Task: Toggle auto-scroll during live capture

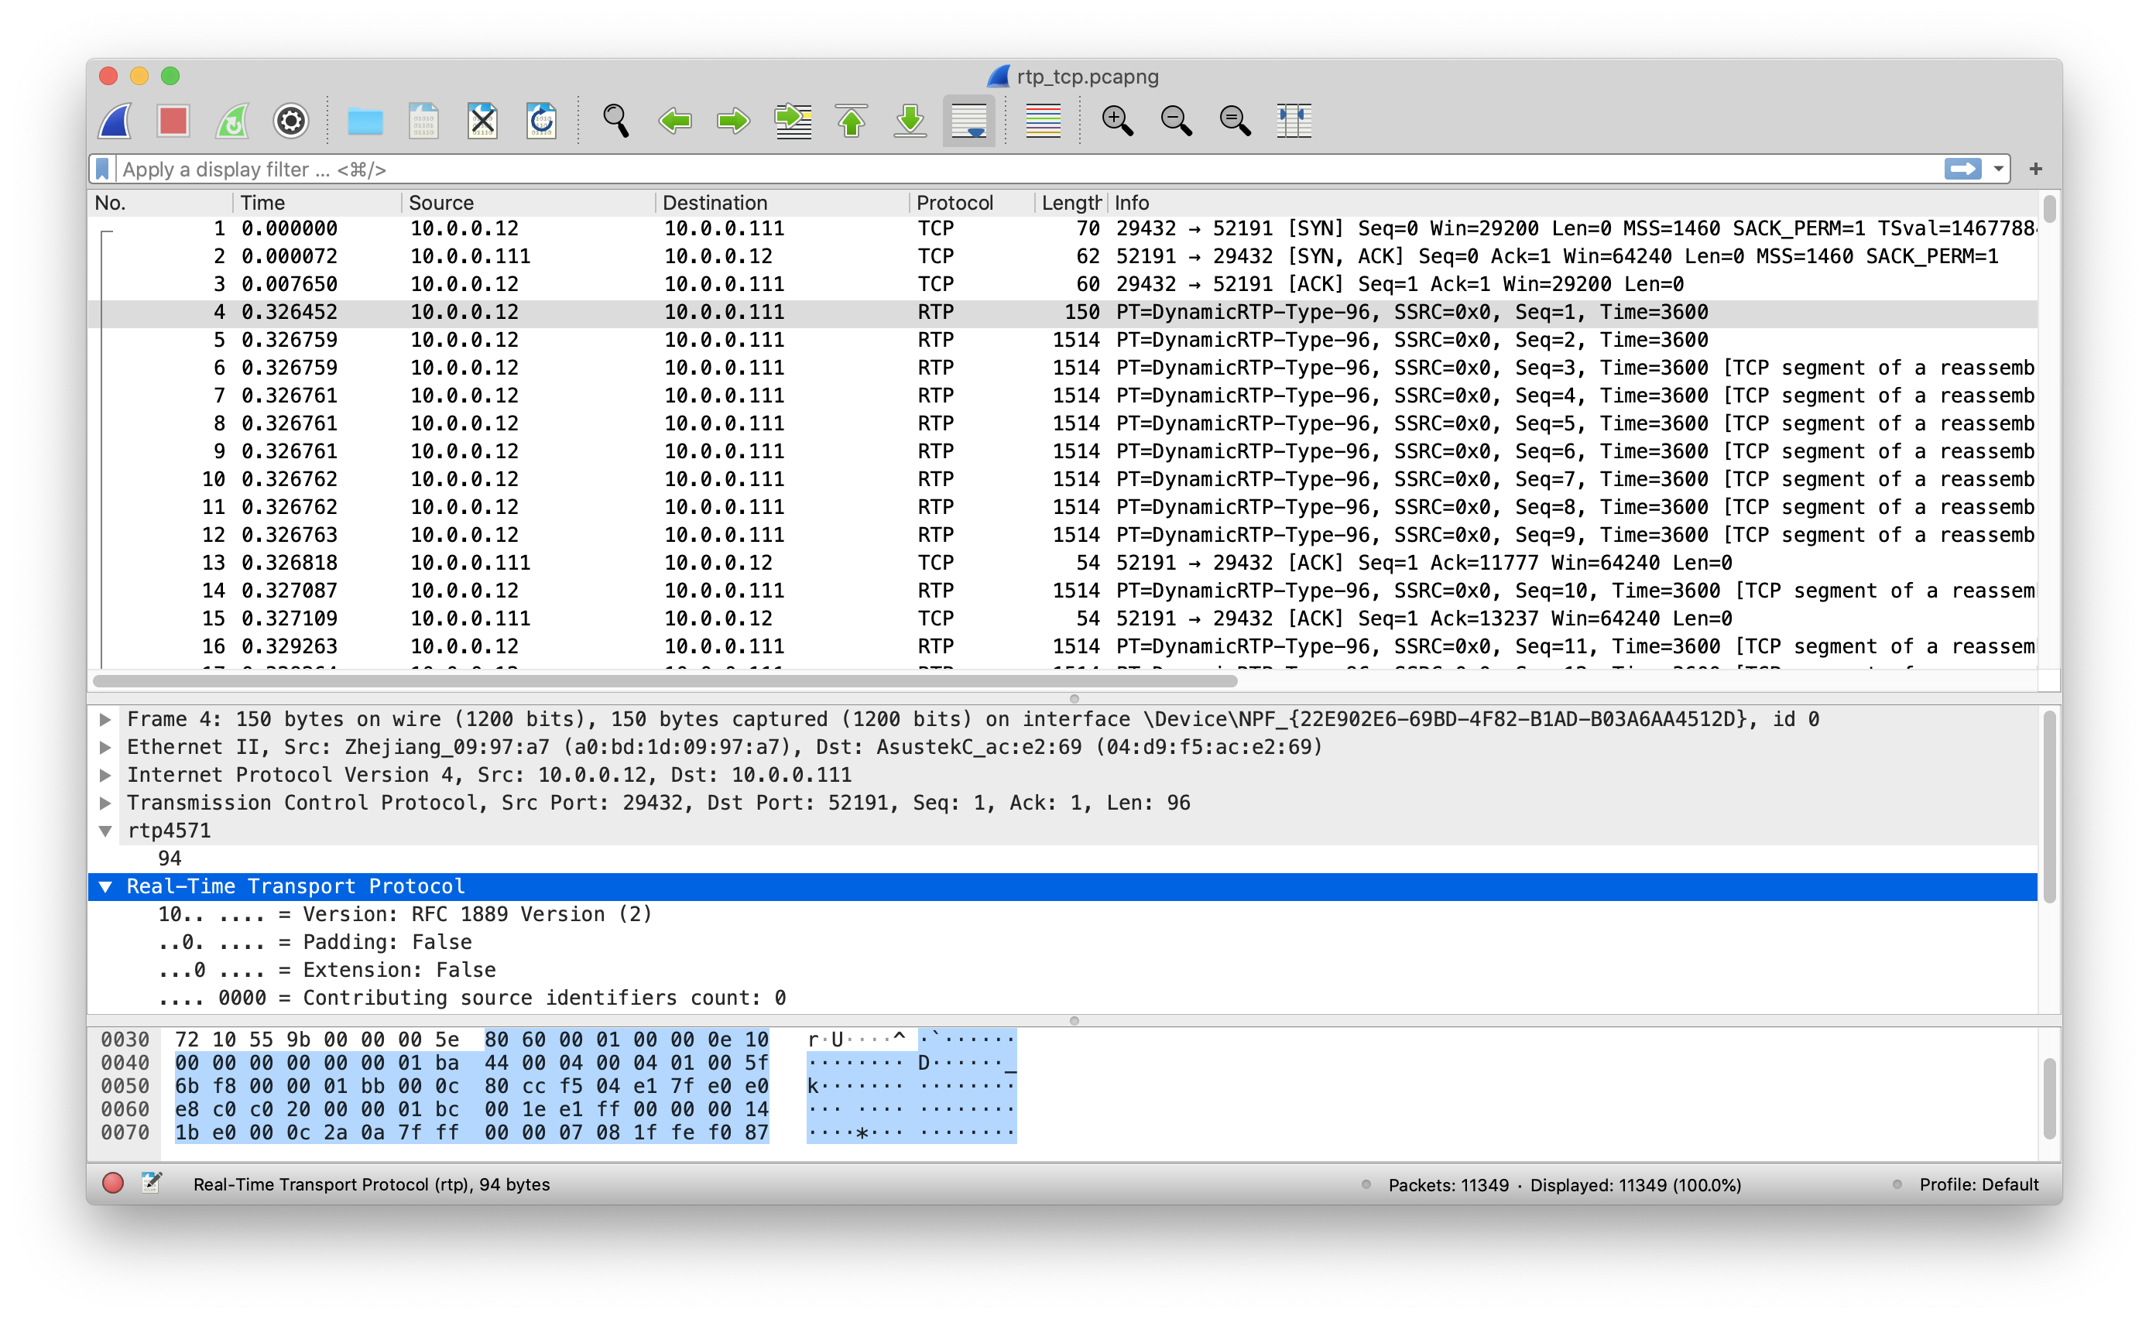Action: pyautogui.click(x=968, y=121)
